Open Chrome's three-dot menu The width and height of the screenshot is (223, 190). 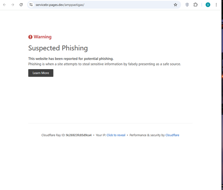coord(216,5)
